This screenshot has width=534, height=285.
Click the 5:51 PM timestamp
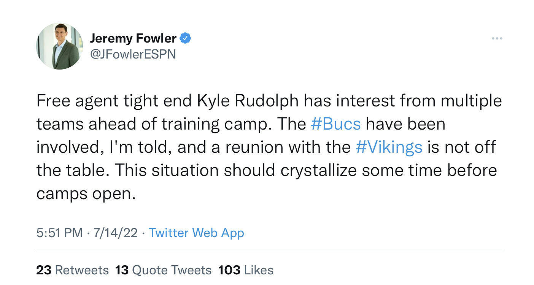59,233
